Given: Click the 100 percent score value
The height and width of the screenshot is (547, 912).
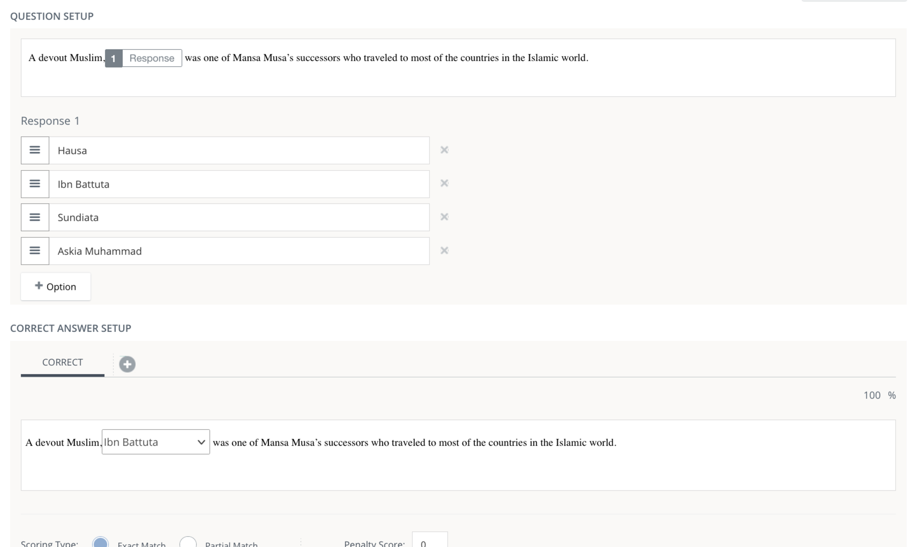Looking at the screenshot, I should (x=871, y=395).
